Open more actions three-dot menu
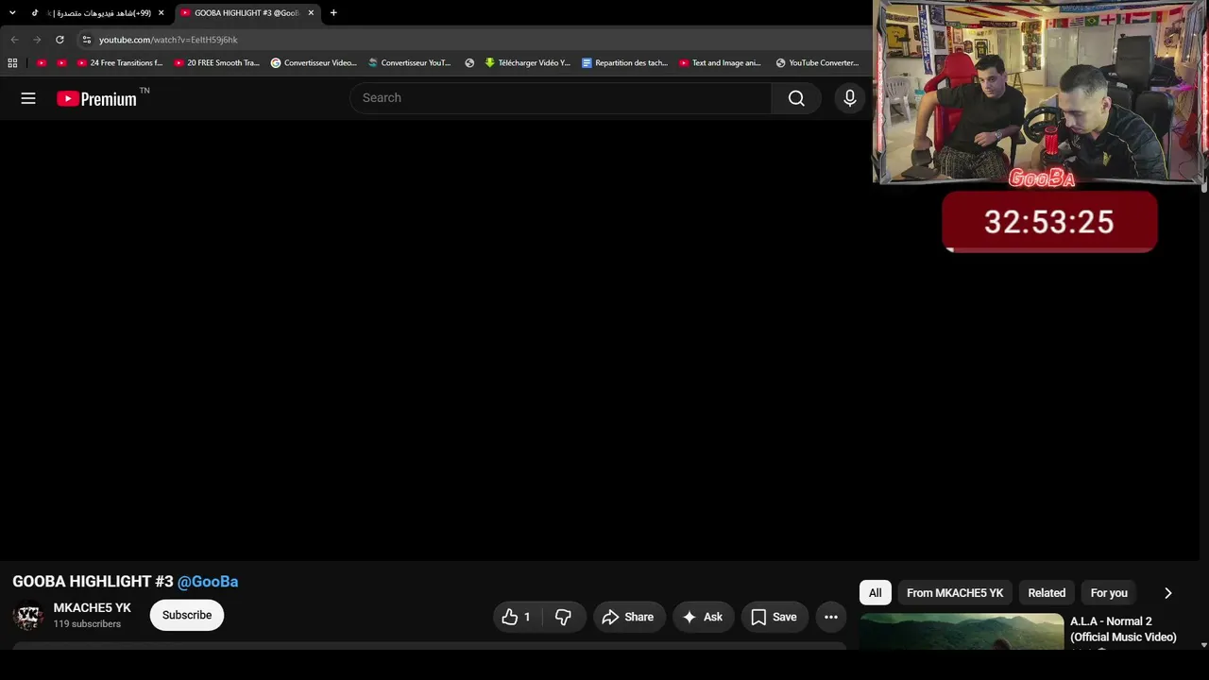 pos(831,617)
